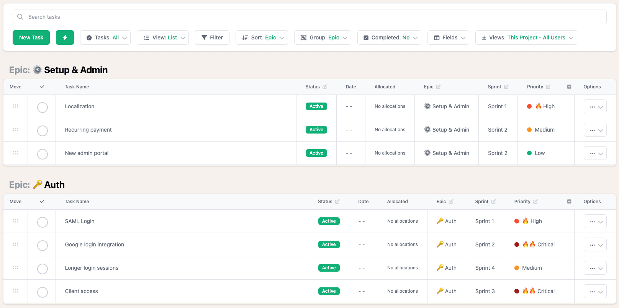Open options menu for Client access row
619x308 pixels.
(595, 291)
